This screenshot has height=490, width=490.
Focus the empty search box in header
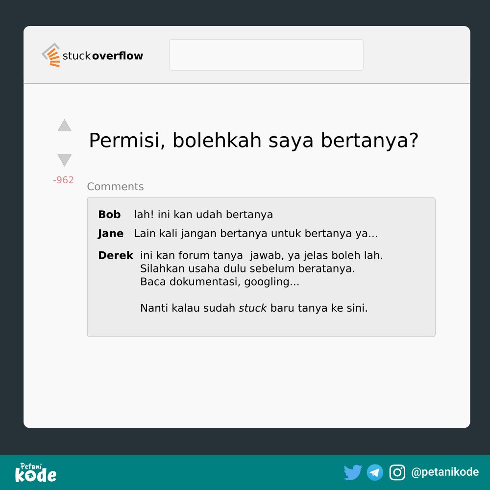(x=266, y=55)
